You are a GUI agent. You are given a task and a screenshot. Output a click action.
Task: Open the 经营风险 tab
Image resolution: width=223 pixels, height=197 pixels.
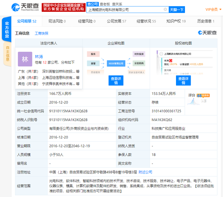(87, 21)
